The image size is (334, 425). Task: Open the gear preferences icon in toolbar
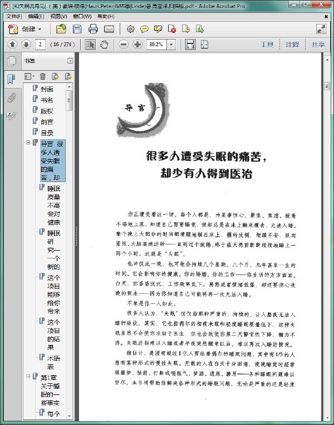coord(131,29)
